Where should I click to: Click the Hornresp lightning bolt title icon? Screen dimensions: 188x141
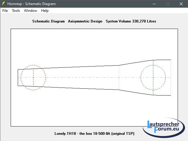(4, 4)
